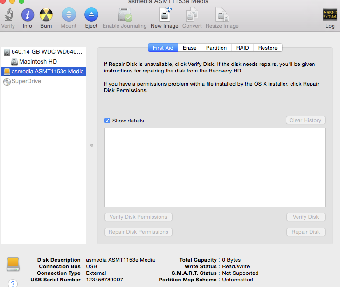Click the Clear History button
Image resolution: width=340 pixels, height=287 pixels.
click(305, 120)
